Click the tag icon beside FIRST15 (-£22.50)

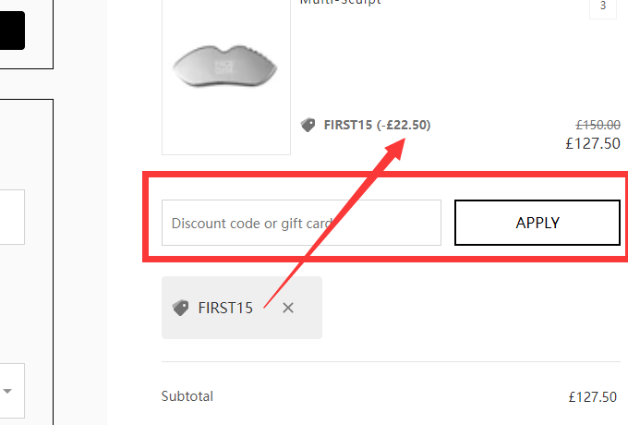click(308, 125)
